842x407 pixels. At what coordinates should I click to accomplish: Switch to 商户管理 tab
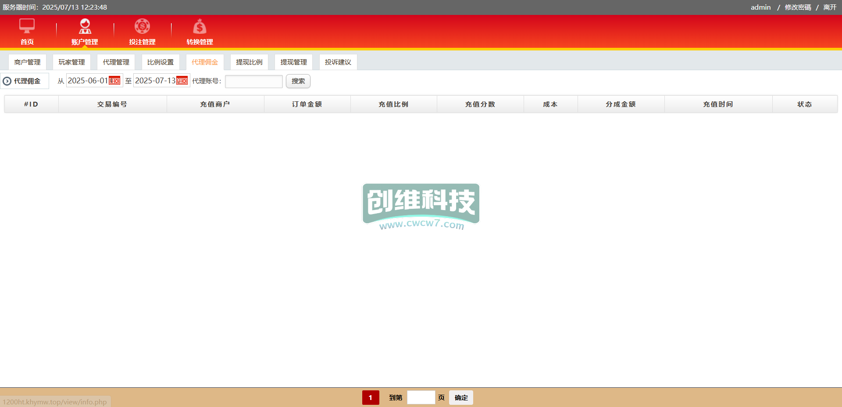pos(27,62)
